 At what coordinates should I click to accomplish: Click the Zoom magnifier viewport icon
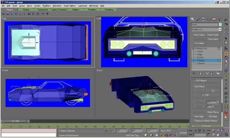tap(214, 130)
